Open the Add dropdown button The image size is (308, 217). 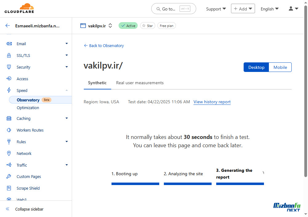[x=243, y=9]
